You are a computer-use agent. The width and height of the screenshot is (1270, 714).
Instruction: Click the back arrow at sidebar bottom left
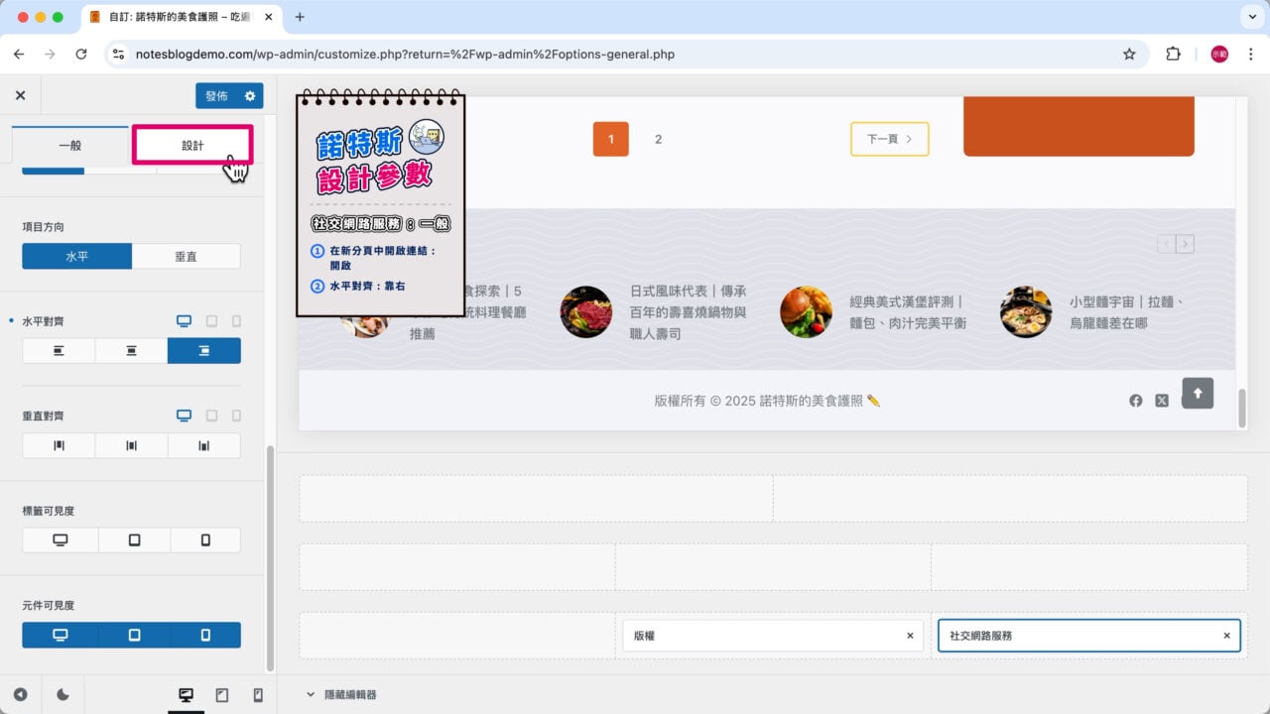click(x=21, y=695)
